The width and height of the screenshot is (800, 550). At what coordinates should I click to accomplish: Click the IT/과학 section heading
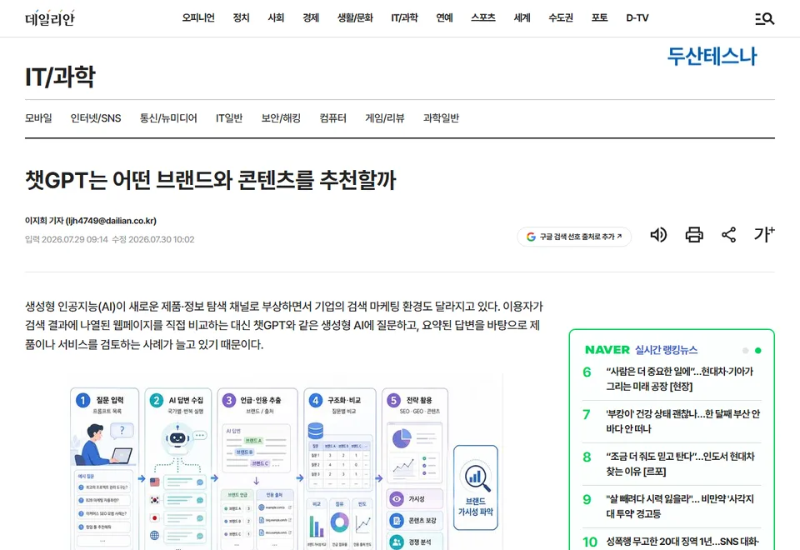point(60,77)
